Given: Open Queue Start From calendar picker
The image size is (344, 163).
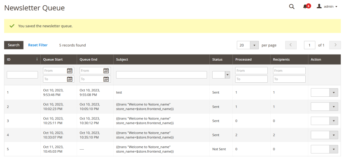Looking at the screenshot, I should click(x=70, y=71).
